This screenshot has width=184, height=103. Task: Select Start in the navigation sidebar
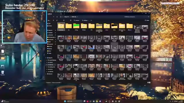[x=49, y=23]
